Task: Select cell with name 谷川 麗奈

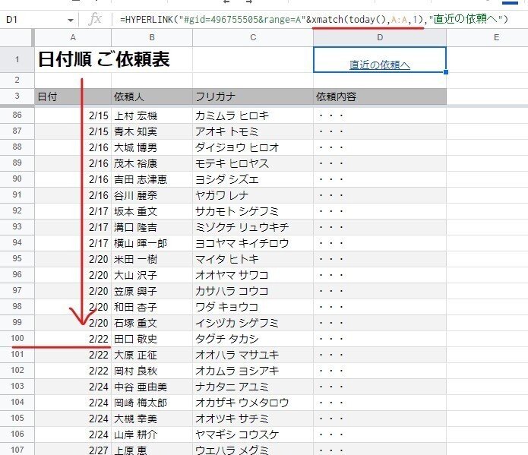Action: [152, 195]
